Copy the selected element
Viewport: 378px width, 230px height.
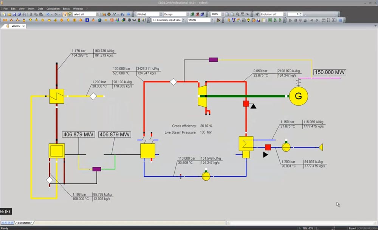pos(36,14)
